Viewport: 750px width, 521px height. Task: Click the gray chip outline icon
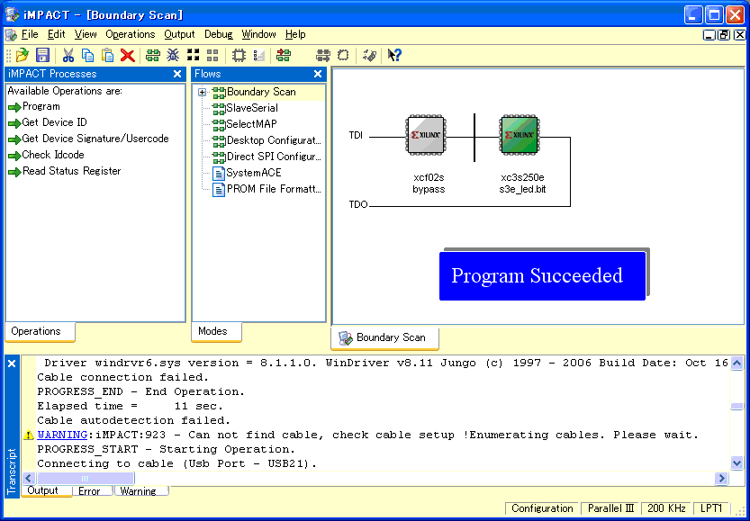click(x=343, y=56)
